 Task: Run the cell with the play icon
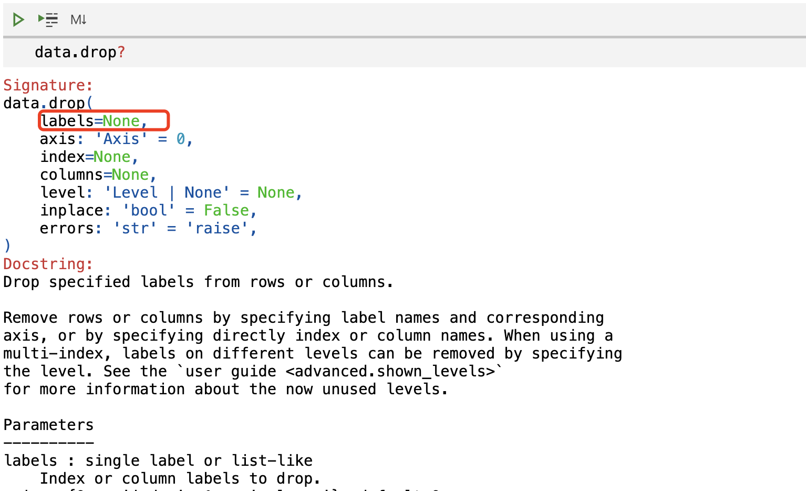click(18, 20)
